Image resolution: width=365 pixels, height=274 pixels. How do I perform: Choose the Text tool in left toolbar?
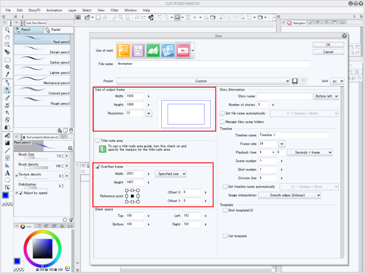(7, 173)
